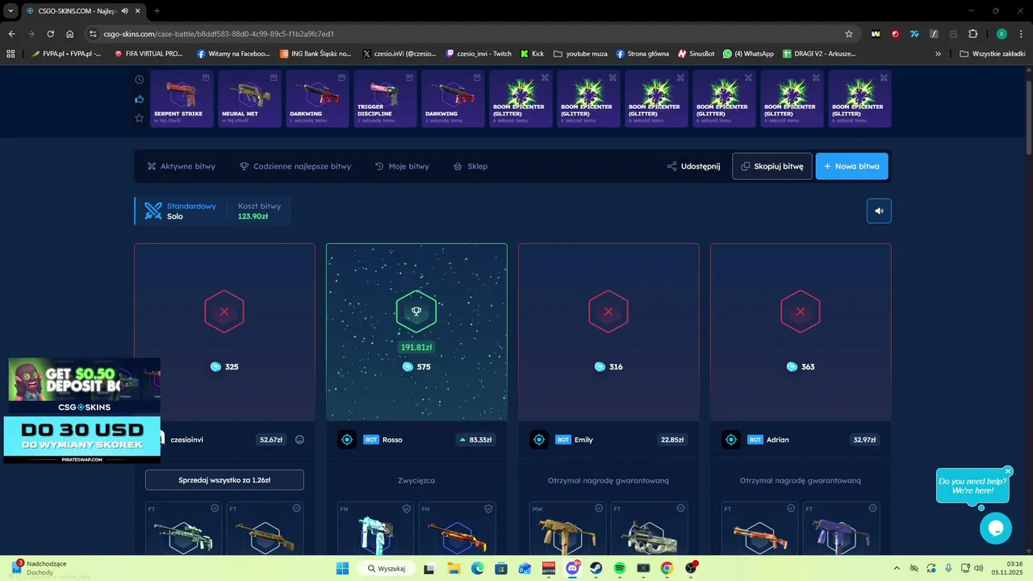Open the Sklep tab
Viewport: 1033px width, 581px height.
(470, 166)
